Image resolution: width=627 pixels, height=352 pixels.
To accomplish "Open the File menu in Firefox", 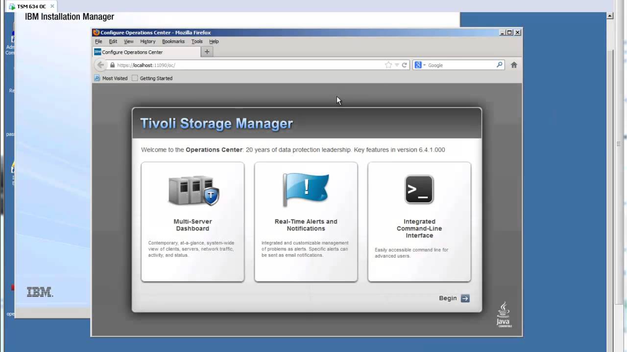I will click(98, 42).
